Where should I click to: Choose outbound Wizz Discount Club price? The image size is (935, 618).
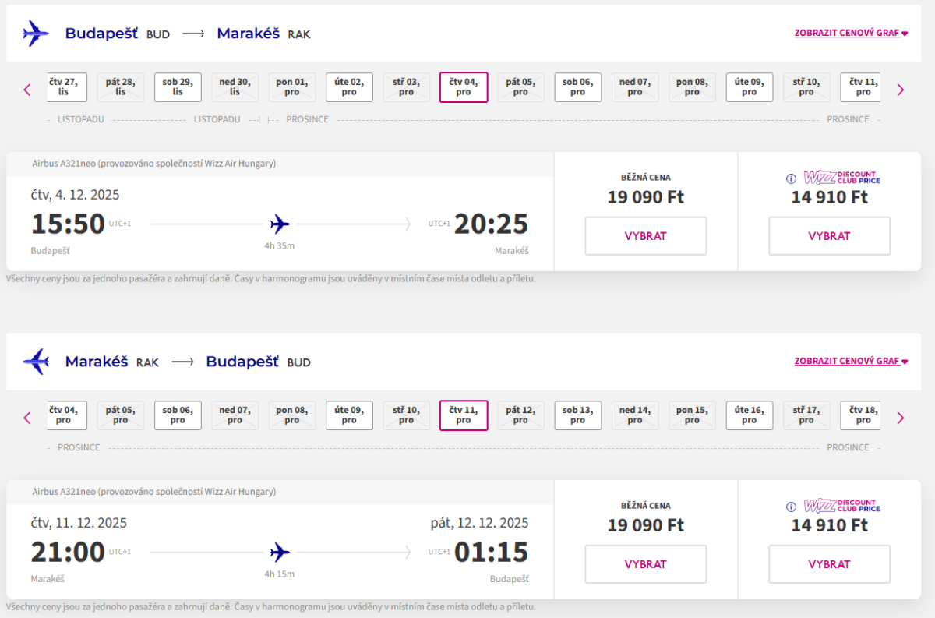pyautogui.click(x=829, y=236)
